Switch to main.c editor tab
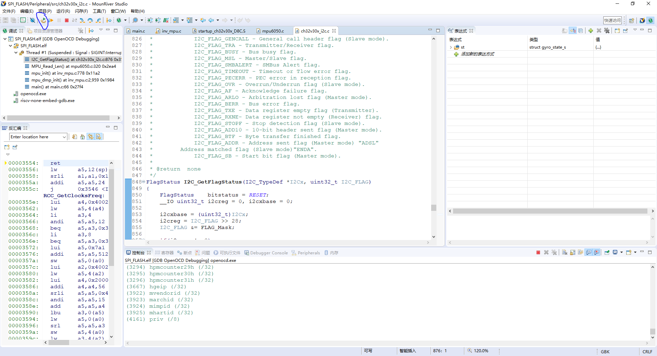The width and height of the screenshot is (657, 356). 139,31
